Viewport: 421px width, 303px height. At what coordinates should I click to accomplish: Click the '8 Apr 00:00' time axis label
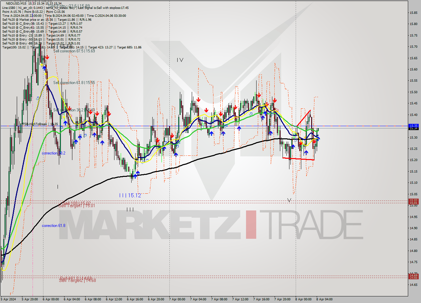pyautogui.click(x=304, y=299)
